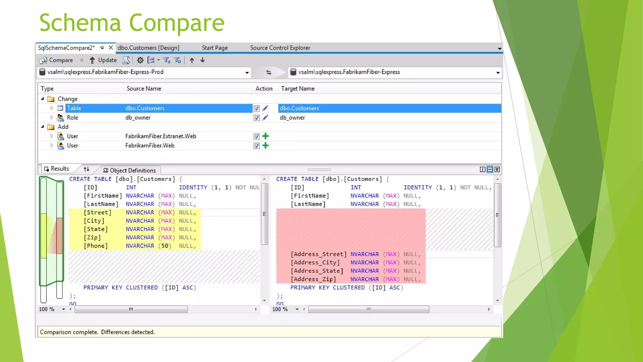Click the change pencil icon for dbo.Customers

point(265,108)
